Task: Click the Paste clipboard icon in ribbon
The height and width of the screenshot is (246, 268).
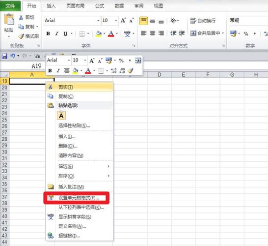Action: [x=9, y=19]
